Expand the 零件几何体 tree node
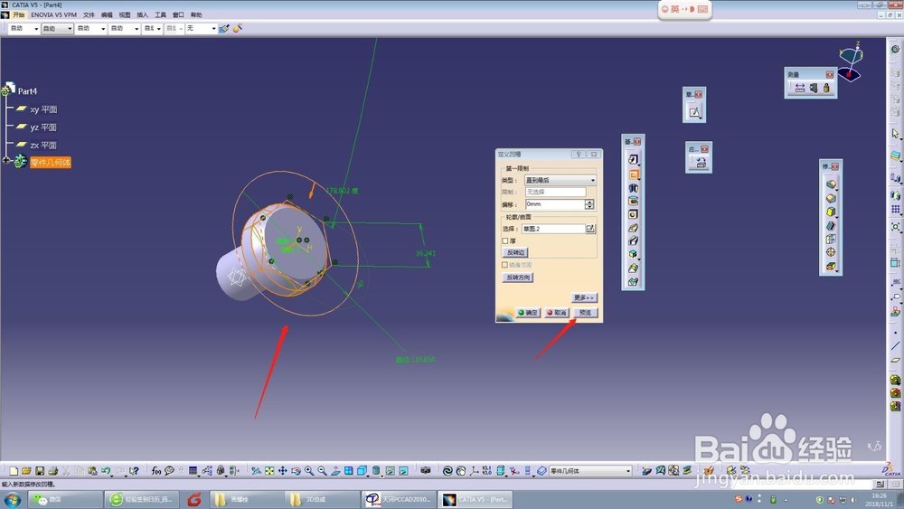This screenshot has height=509, width=904. (6, 160)
